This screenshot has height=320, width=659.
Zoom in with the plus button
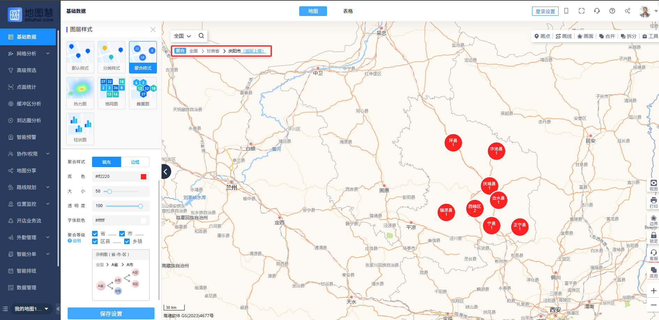(653, 291)
